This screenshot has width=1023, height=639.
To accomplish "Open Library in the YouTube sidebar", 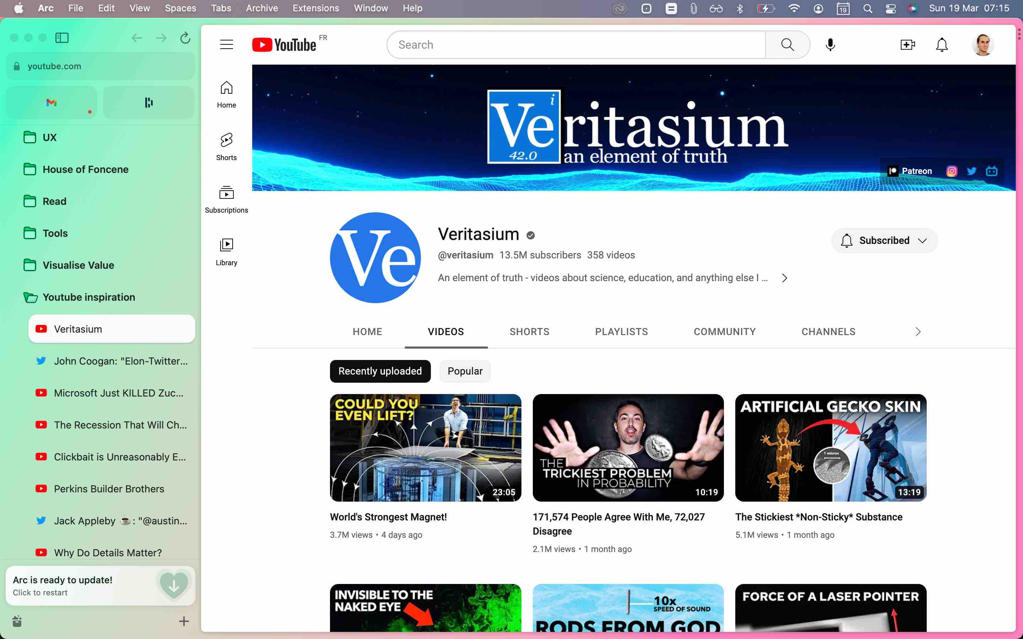I will coord(226,251).
